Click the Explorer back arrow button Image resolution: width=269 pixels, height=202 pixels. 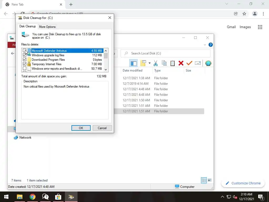(x=13, y=53)
